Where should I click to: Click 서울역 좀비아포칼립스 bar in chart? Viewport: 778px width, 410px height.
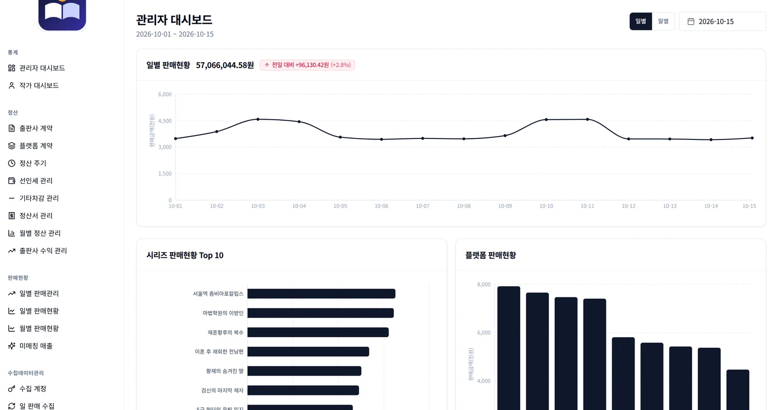(321, 293)
